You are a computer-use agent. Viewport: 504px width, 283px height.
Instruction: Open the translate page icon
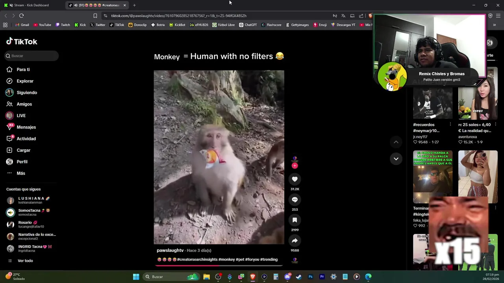(343, 16)
